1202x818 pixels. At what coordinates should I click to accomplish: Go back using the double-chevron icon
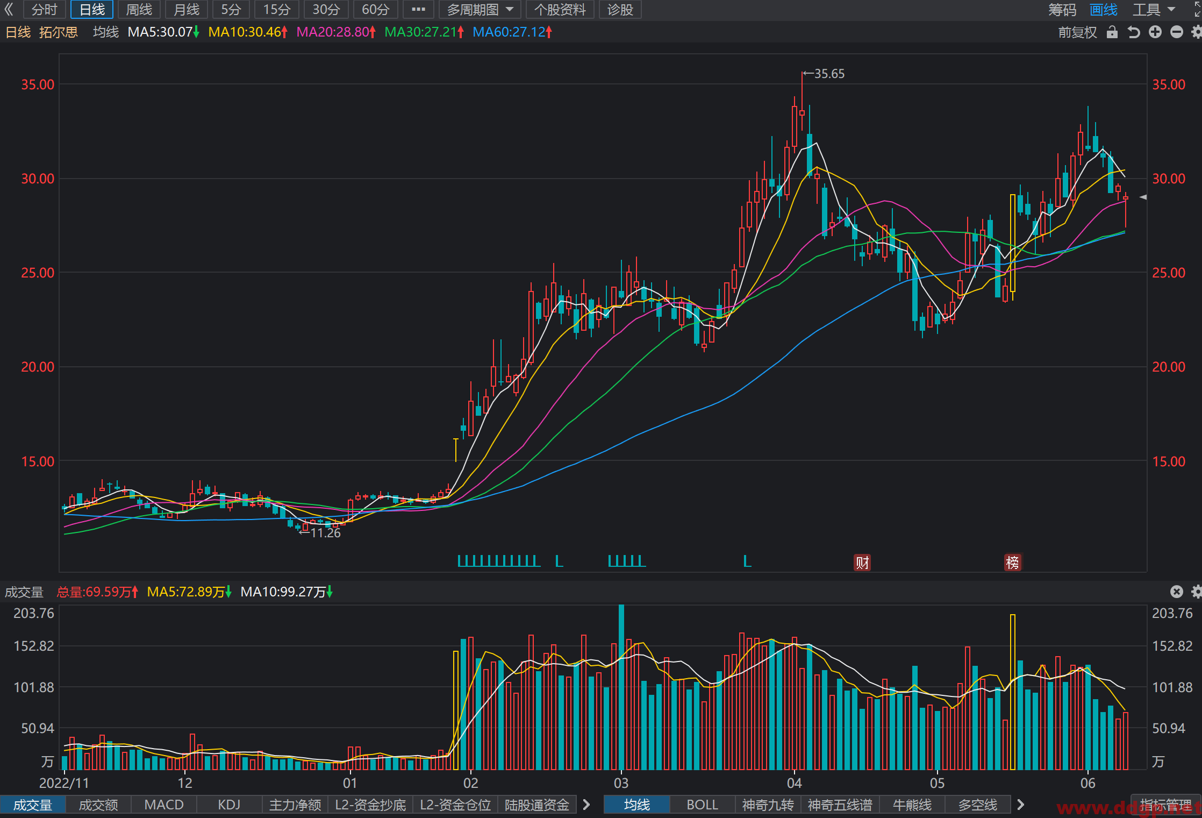click(x=9, y=9)
